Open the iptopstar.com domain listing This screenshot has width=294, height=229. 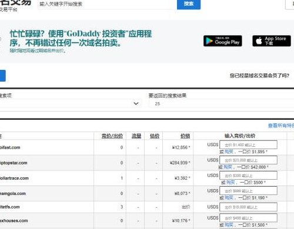tap(14, 163)
